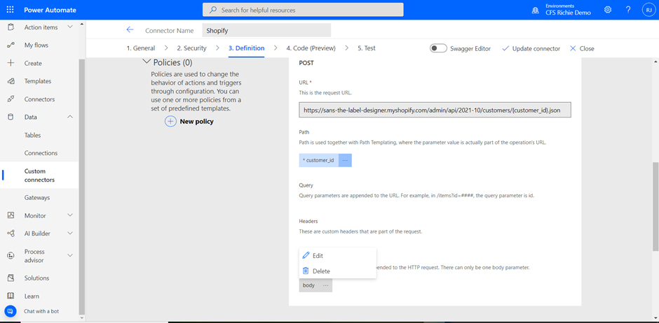Screen dimensions: 659x323
Task: Click the Connector Name field Shopify
Action: (266, 30)
